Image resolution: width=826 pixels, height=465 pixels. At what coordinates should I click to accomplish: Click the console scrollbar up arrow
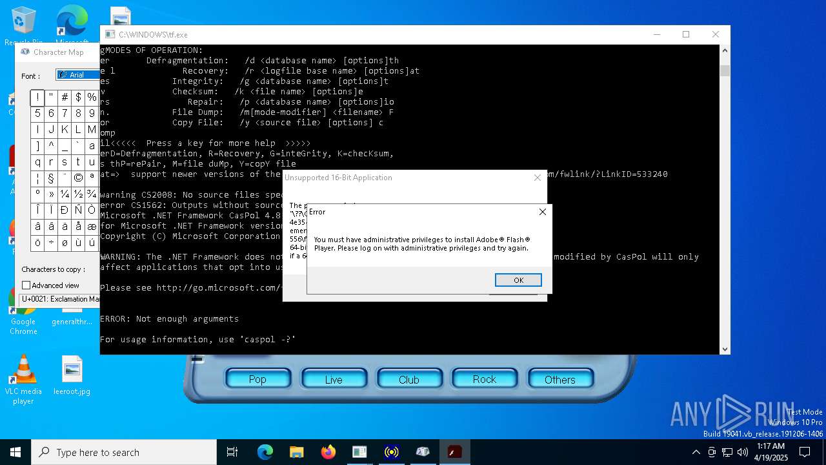tap(725, 50)
